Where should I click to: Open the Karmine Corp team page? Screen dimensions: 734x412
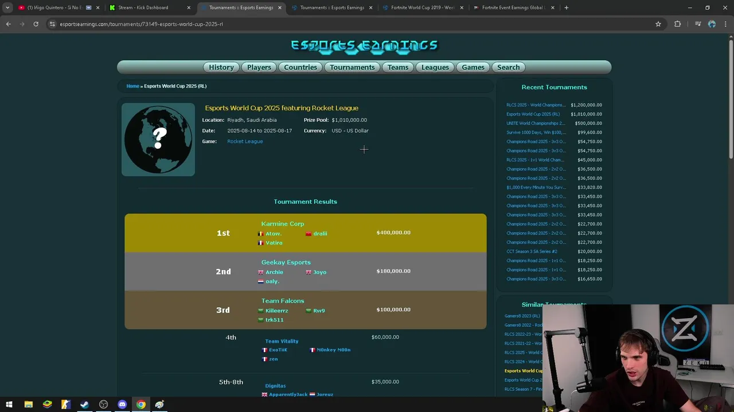click(283, 224)
